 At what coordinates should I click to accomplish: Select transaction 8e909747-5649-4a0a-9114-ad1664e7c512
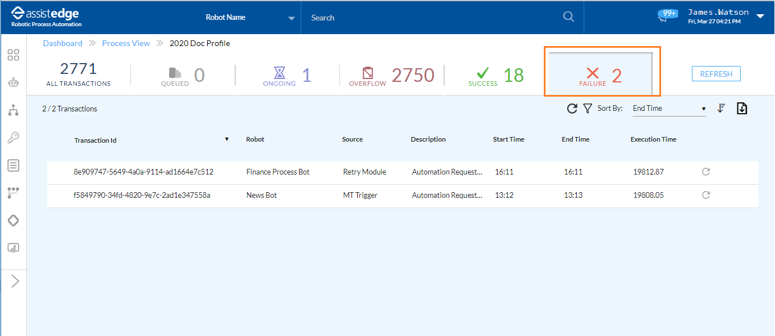tap(143, 172)
